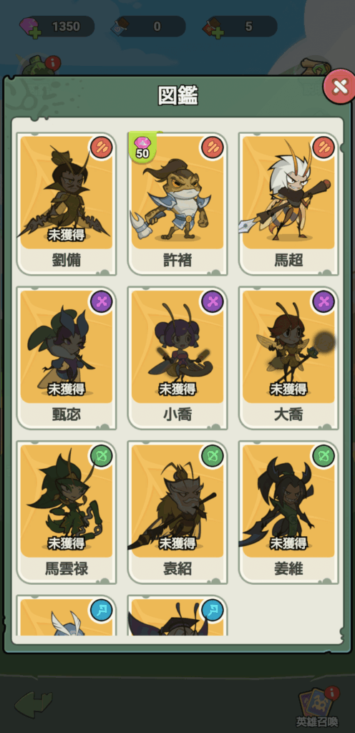View the 馬雲禄 hero card
This screenshot has height=733, width=355.
[67, 513]
